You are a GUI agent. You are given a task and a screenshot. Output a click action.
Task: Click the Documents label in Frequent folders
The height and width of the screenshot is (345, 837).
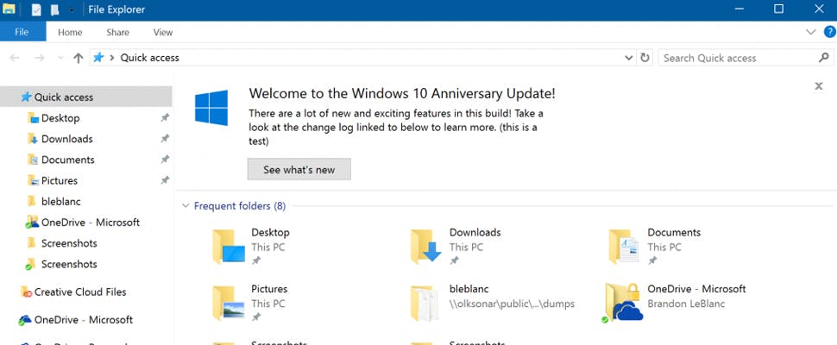click(x=674, y=233)
